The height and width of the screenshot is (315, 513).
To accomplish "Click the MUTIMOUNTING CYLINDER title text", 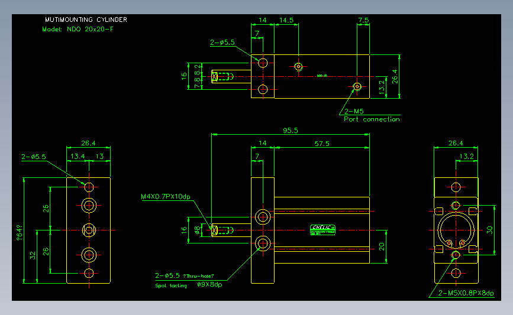I will (x=86, y=20).
